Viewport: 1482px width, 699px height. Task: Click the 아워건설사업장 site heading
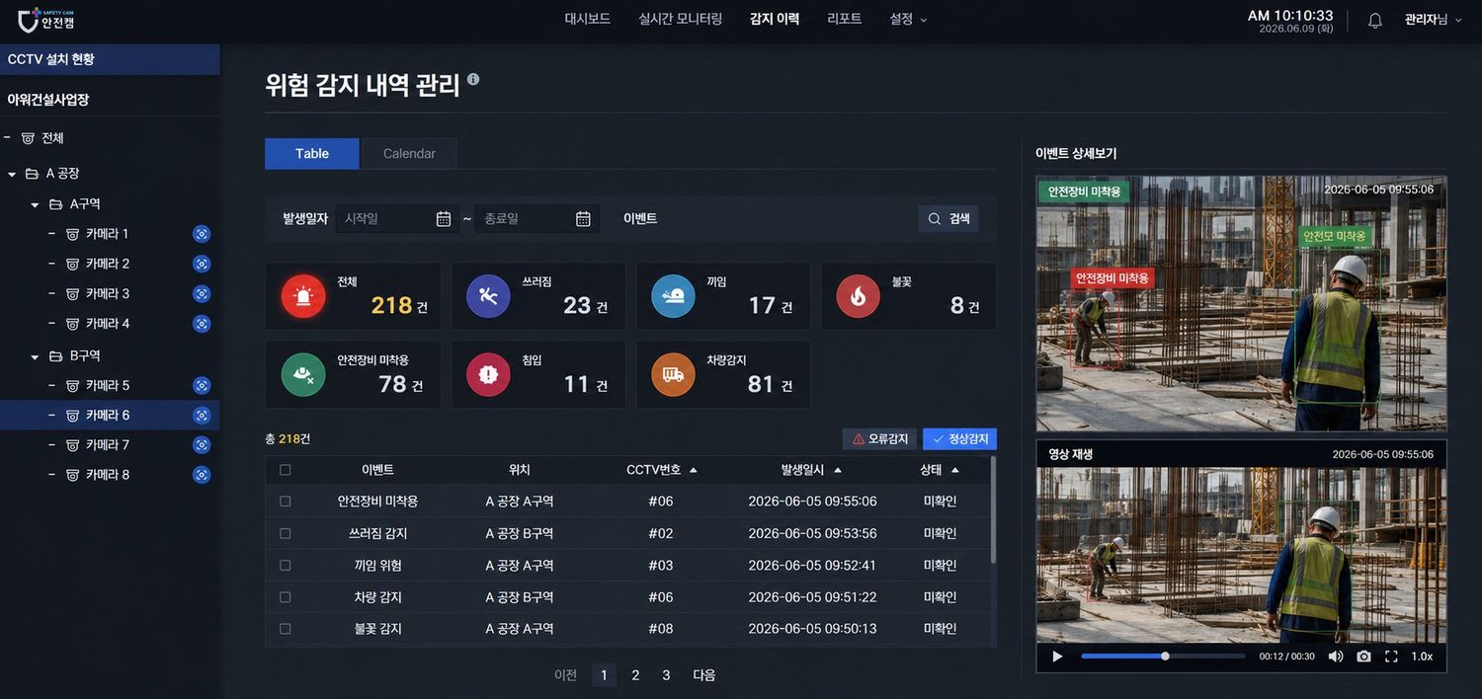pos(48,100)
